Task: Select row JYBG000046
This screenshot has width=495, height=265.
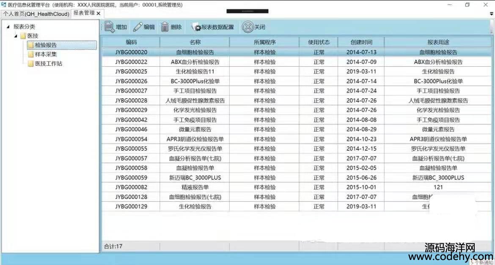Action: (297, 130)
